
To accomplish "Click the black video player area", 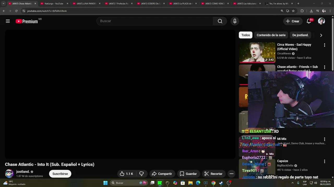I will (x=120, y=94).
